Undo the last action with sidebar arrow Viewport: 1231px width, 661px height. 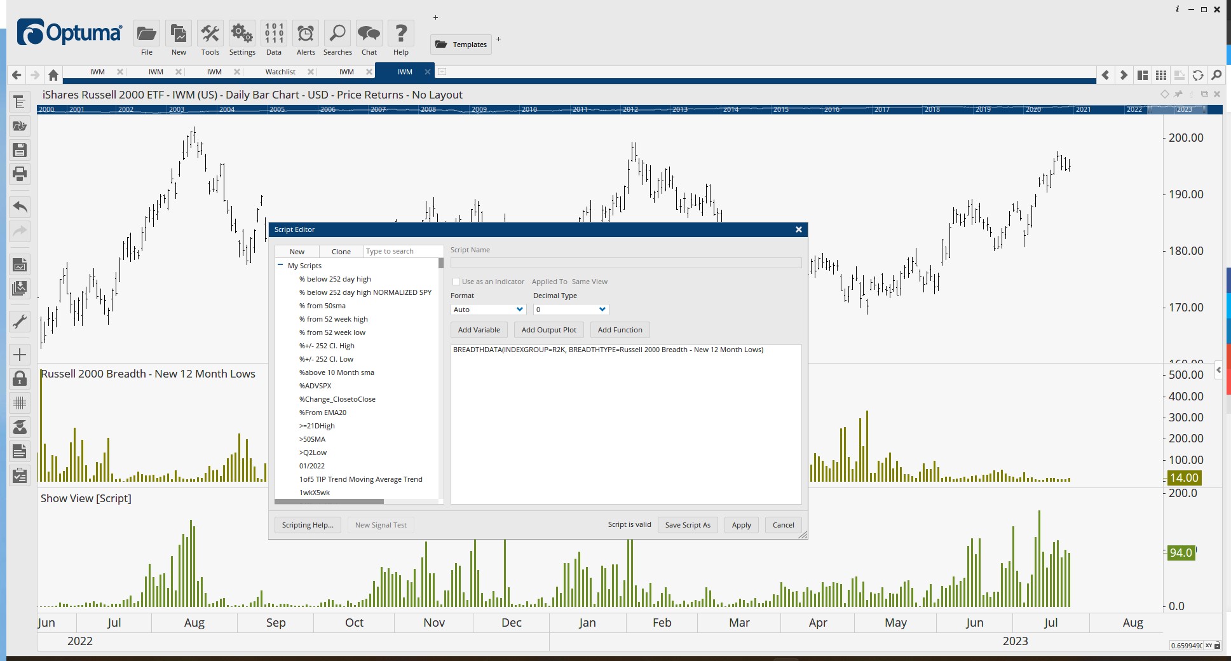[20, 207]
